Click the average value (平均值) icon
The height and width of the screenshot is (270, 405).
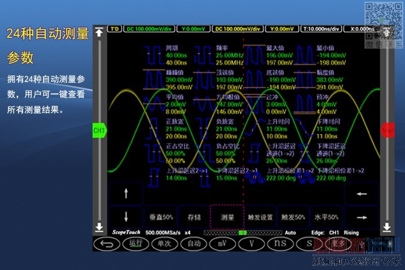click(154, 104)
